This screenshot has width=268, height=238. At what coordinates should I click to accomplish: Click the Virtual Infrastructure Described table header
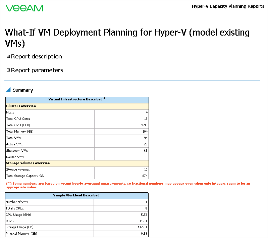click(77, 99)
